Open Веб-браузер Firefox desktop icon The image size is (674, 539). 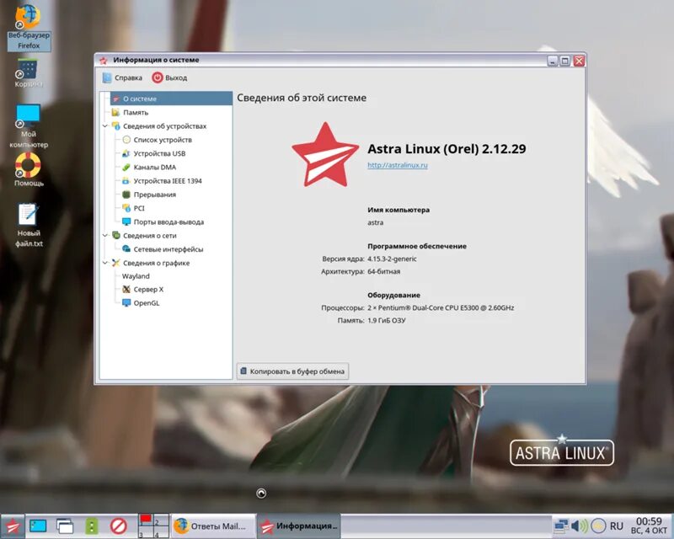coord(29,27)
